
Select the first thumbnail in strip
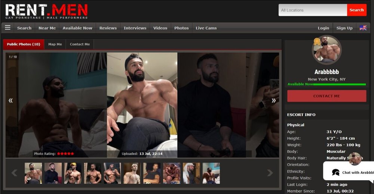pos(33,173)
